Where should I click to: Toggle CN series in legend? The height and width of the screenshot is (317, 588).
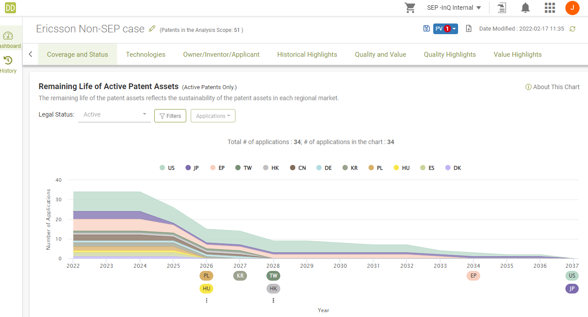(298, 168)
